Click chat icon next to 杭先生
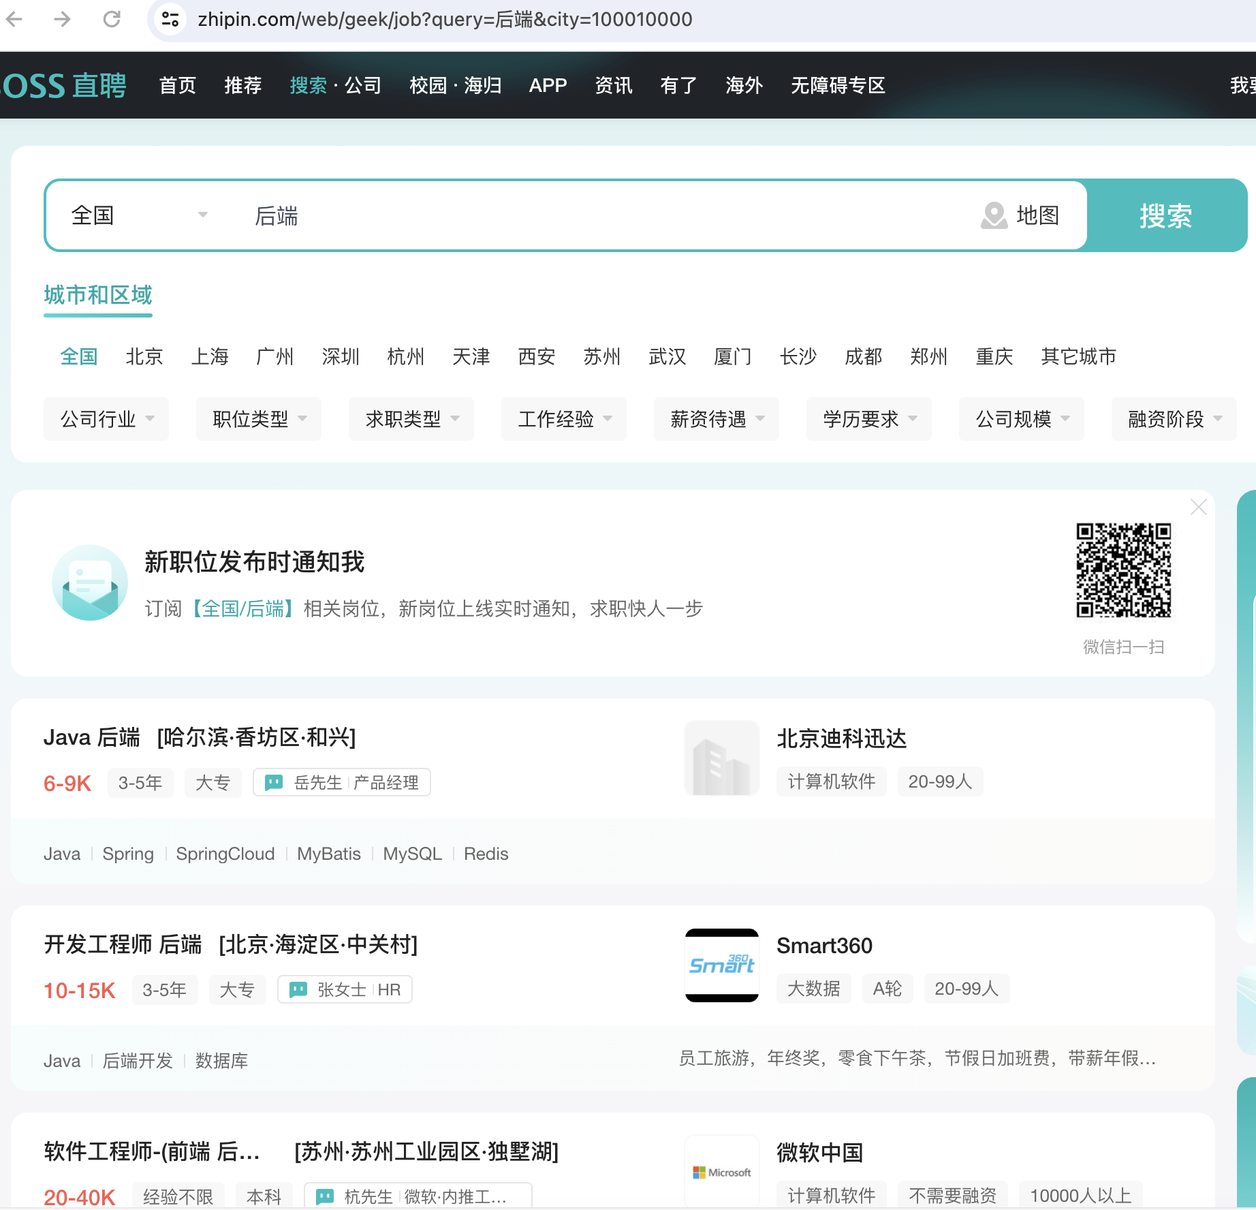This screenshot has width=1256, height=1210. (325, 1196)
